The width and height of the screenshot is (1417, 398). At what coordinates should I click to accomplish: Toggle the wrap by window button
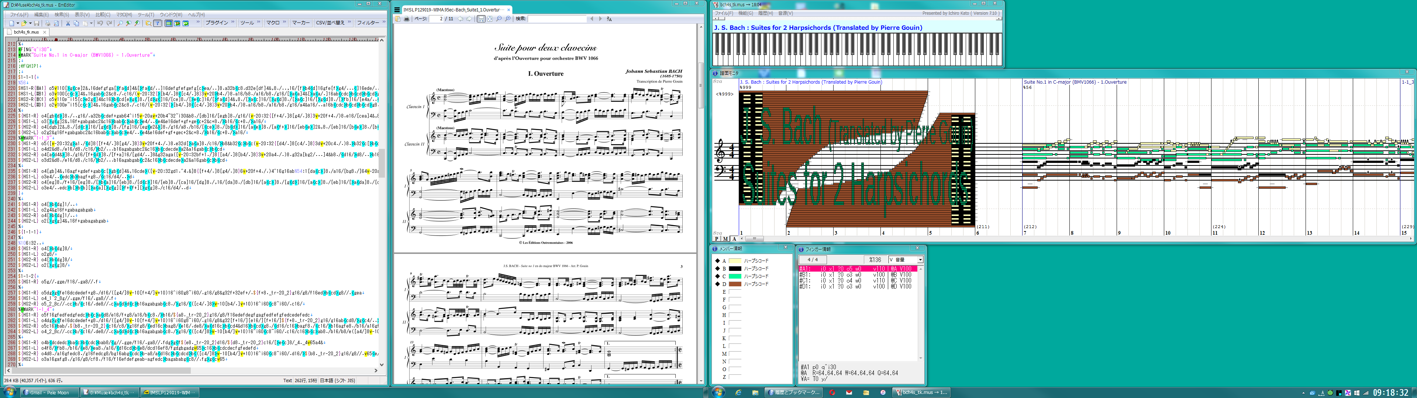(x=185, y=23)
